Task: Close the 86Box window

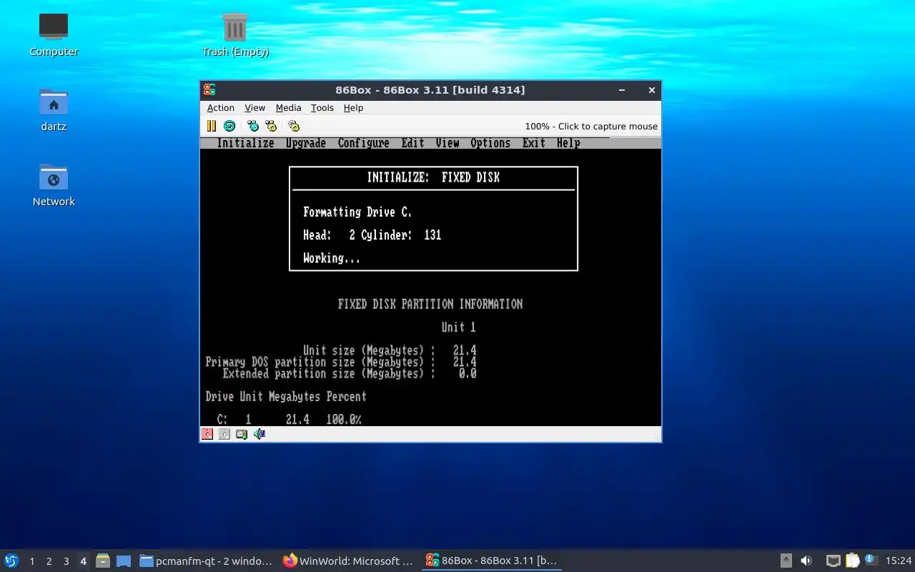Action: pos(652,90)
